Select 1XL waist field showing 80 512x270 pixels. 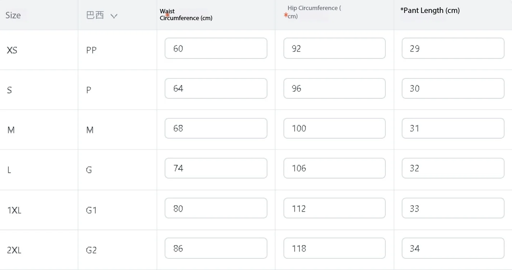[x=216, y=208]
